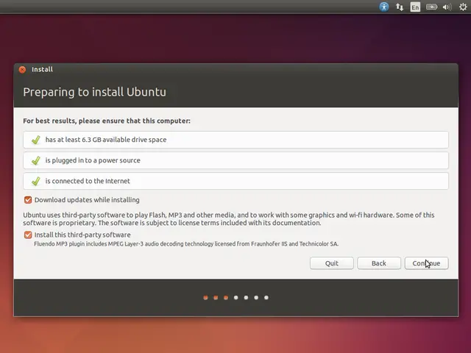Viewport: 471px width, 353px height.
Task: Uncheck Install this third-party software
Action: click(x=28, y=235)
